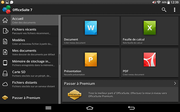Screen dimensions: 180x112
Task: Open Carte SD in the sidebar
Action: [x=29, y=74]
